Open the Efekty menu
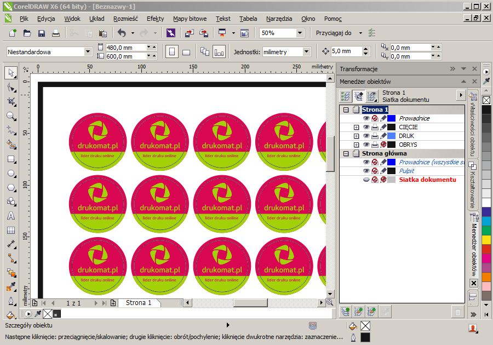 tap(156, 19)
